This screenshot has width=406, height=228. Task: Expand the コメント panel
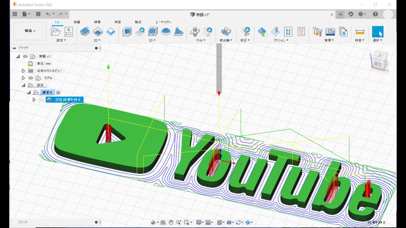[x=96, y=222]
